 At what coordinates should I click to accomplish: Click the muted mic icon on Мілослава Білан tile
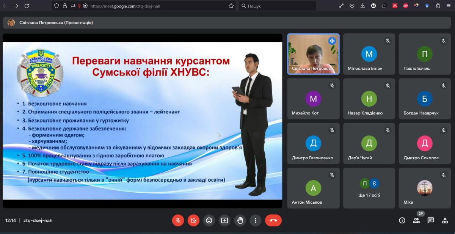[x=388, y=41]
